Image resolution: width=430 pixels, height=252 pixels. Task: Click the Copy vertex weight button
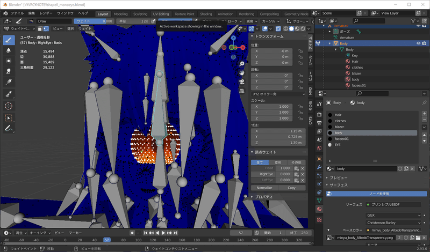pos(291,188)
